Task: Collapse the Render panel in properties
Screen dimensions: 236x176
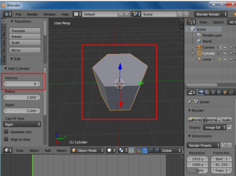Action: [x=189, y=110]
